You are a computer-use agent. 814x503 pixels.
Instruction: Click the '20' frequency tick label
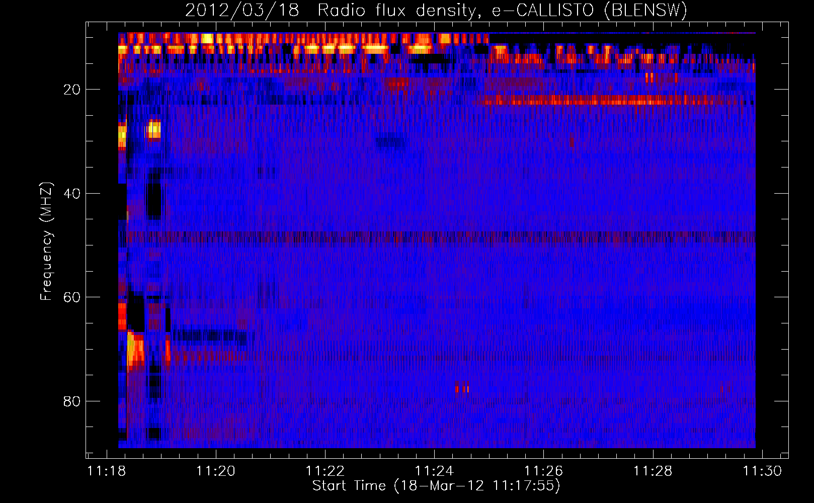(72, 90)
